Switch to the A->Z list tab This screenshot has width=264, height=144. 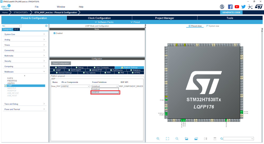click(16, 29)
